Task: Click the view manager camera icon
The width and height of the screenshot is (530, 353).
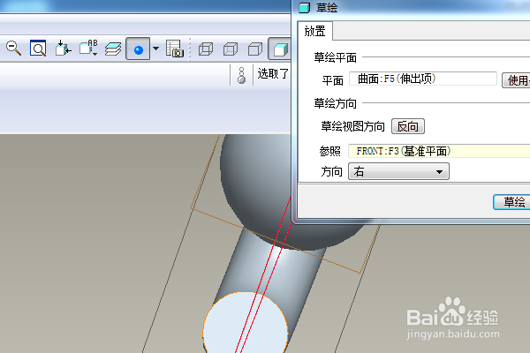Action: 174,49
